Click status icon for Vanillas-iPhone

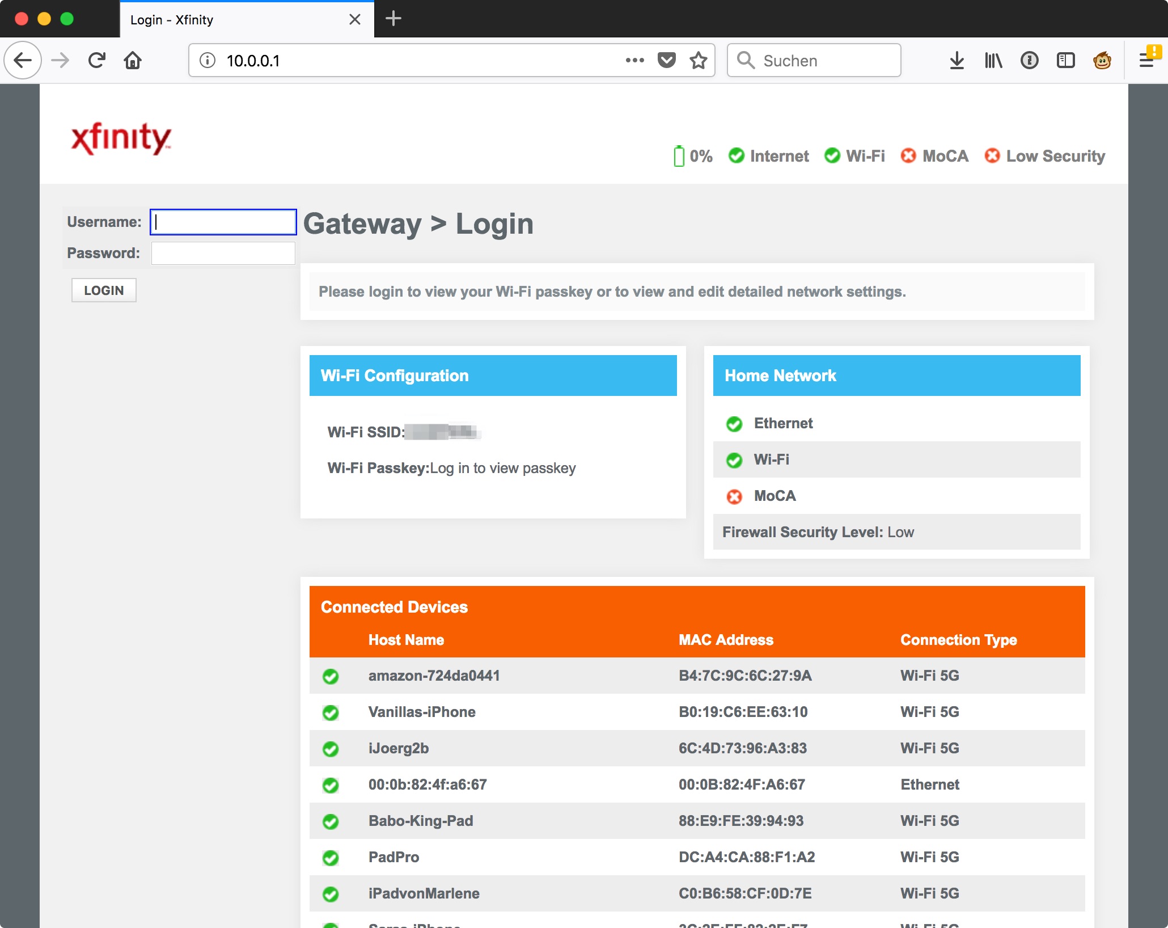pyautogui.click(x=331, y=712)
